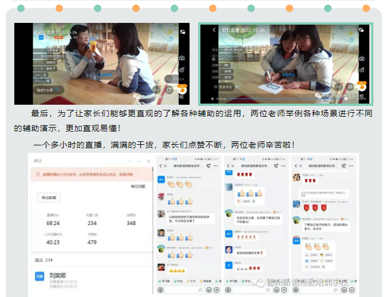Tap the plus icon in the first chat input bar
This screenshot has width=390, height=297.
216,290
